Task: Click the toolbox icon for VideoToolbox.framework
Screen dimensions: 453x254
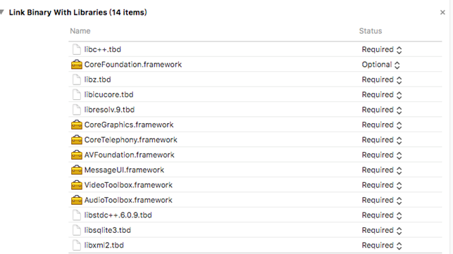Action: (77, 185)
